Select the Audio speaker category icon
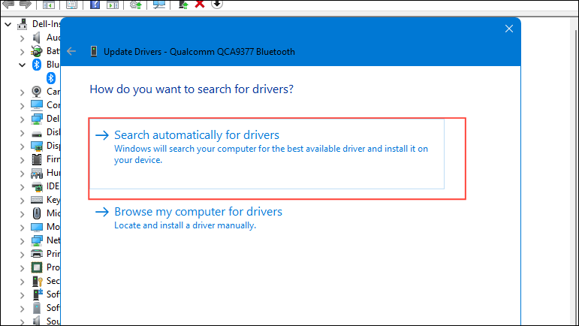This screenshot has width=579, height=326. (36, 38)
